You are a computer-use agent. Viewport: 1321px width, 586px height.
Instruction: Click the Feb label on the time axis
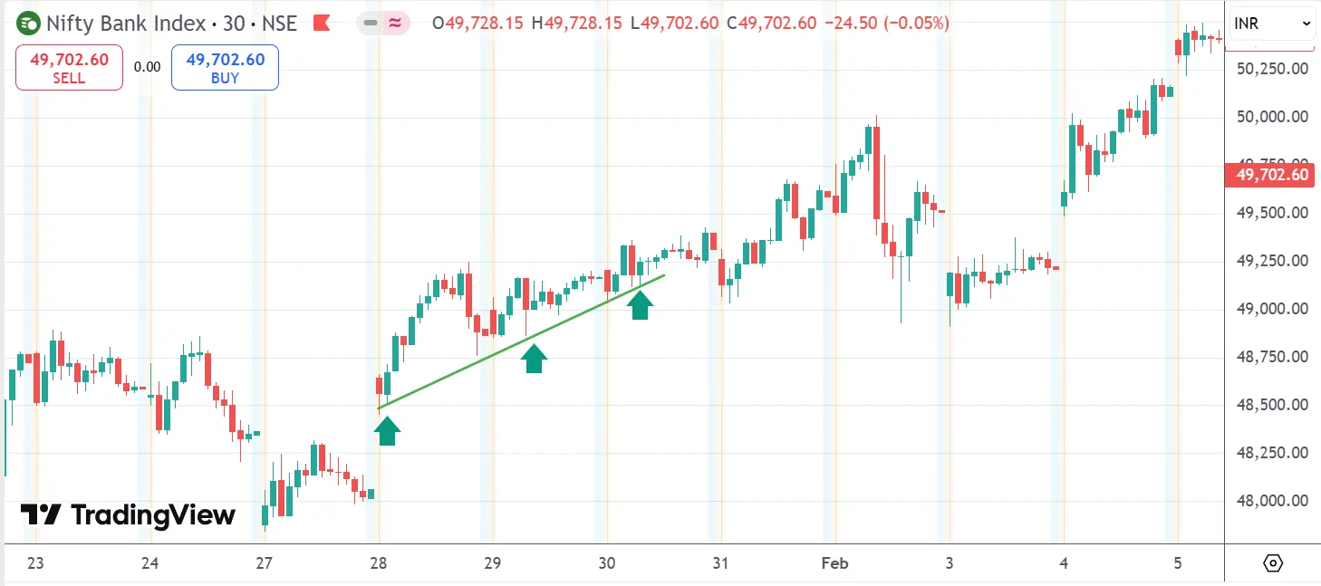(x=834, y=562)
